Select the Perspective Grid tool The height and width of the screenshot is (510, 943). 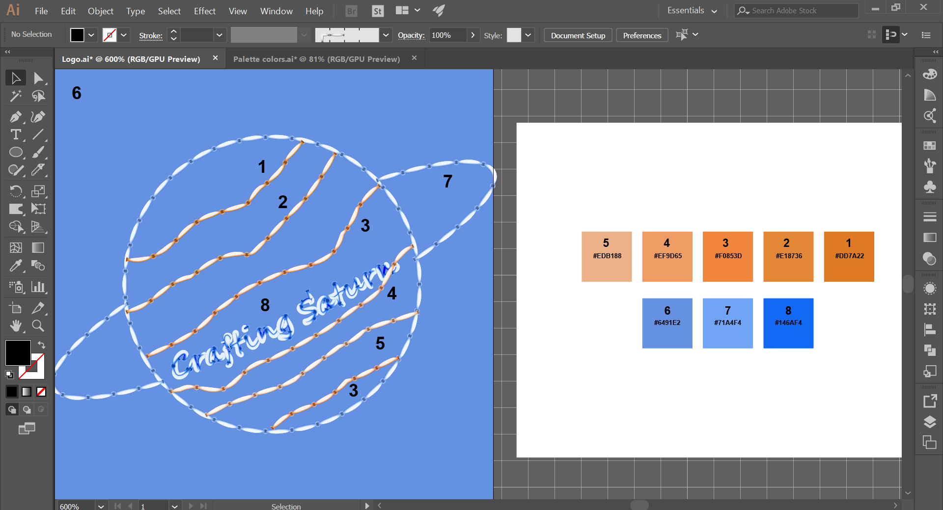tap(38, 226)
